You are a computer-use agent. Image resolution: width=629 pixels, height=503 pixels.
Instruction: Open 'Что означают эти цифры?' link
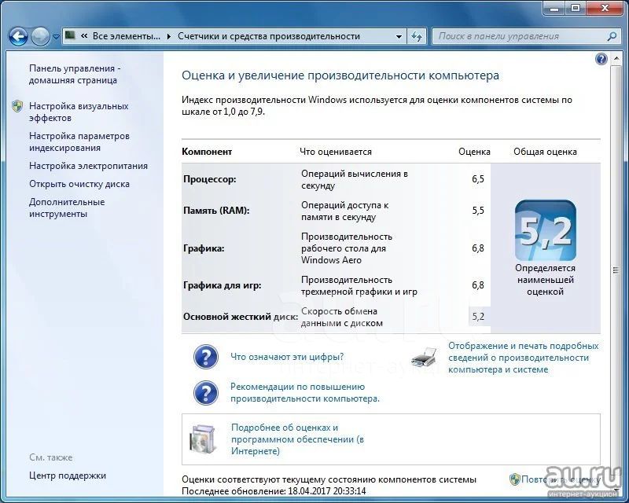click(x=287, y=357)
